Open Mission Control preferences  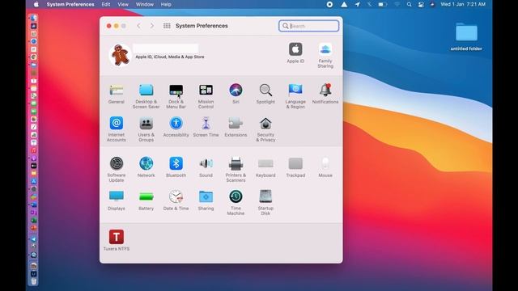click(x=206, y=96)
